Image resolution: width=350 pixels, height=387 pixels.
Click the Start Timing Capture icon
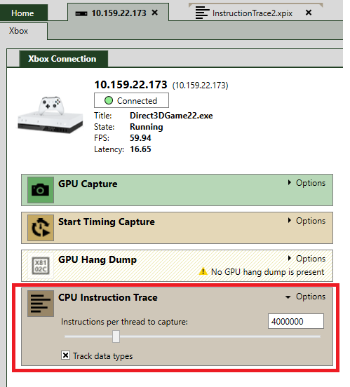(41, 228)
